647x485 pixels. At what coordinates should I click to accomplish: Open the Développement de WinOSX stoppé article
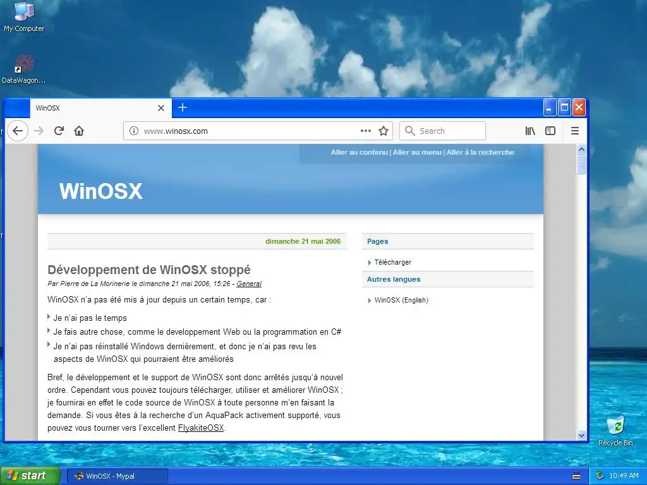click(x=149, y=270)
